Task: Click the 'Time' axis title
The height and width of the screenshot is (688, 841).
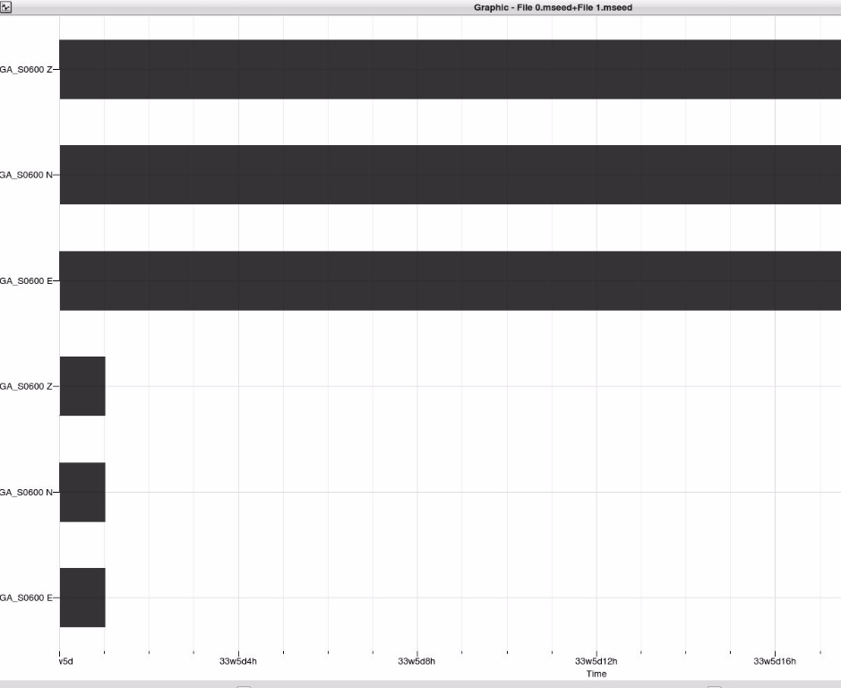Action: click(x=596, y=674)
